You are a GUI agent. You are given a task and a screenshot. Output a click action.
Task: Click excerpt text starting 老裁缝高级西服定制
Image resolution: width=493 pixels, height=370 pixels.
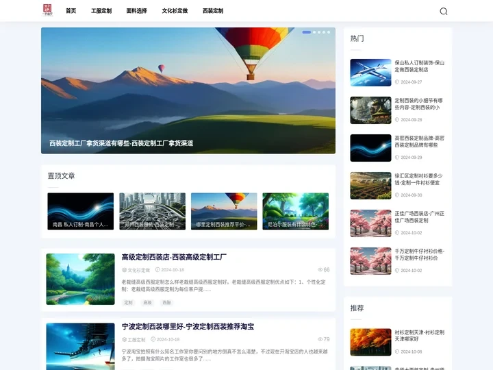click(223, 286)
